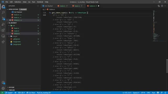Switch to the Get Started tab

point(47,6)
